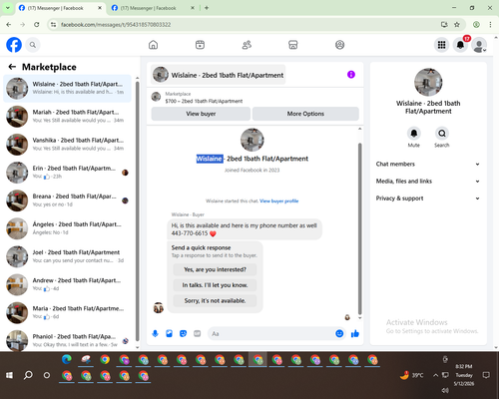Open Breana conversation in chat list

tap(67, 200)
